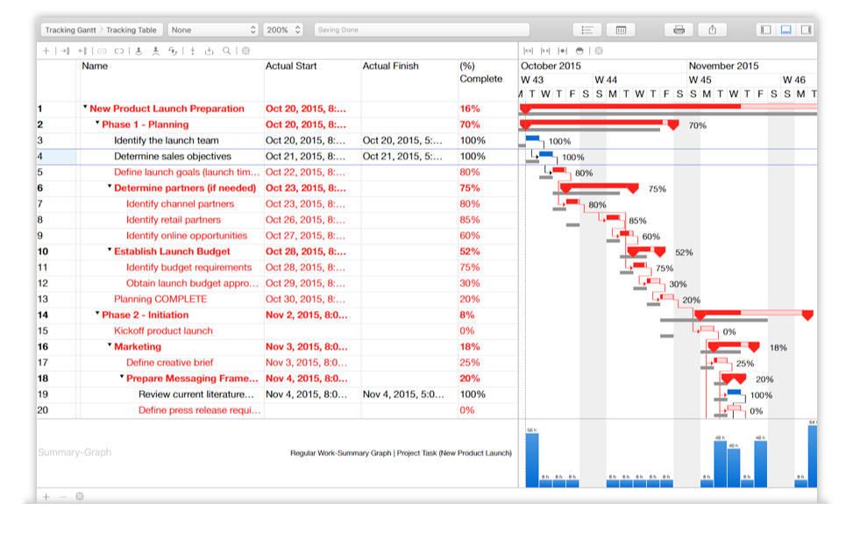Viewport: 853px width, 539px height.
Task: Collapse Prepare Messaging Frame group
Action: tap(122, 377)
